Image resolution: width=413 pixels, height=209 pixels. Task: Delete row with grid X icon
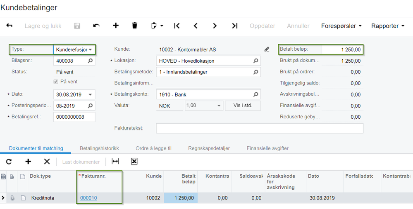[x=47, y=162]
